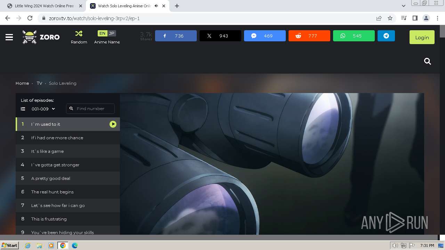Open the Chrome three-dot menu

click(437, 18)
